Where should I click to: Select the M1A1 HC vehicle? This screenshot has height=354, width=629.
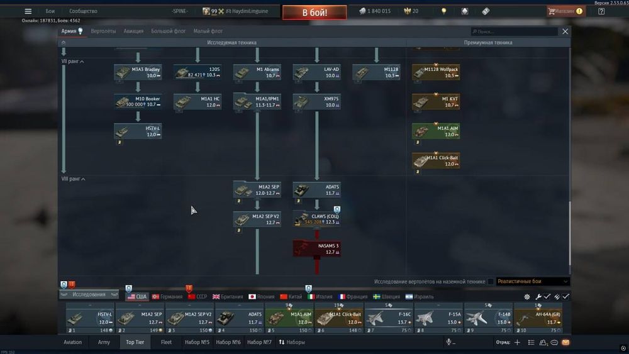pyautogui.click(x=198, y=102)
